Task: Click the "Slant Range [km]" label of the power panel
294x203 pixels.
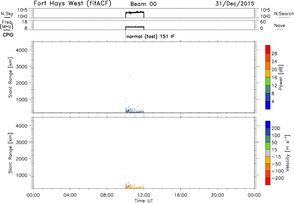Action: [x=10, y=77]
